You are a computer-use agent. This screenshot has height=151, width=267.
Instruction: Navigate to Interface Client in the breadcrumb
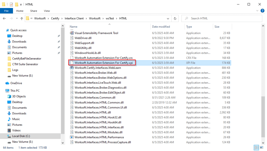74,18
